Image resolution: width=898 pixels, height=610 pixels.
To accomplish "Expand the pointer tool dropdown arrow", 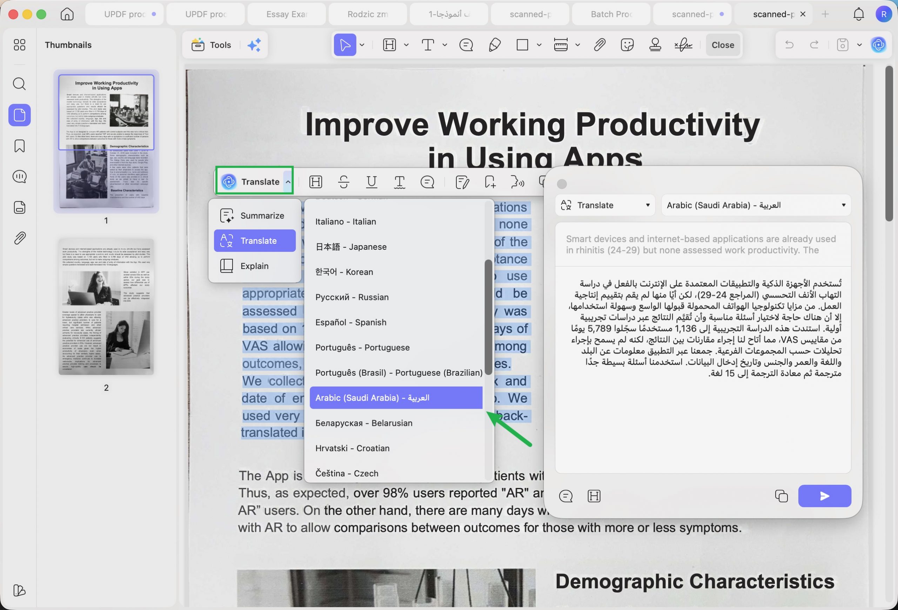I will tap(362, 45).
